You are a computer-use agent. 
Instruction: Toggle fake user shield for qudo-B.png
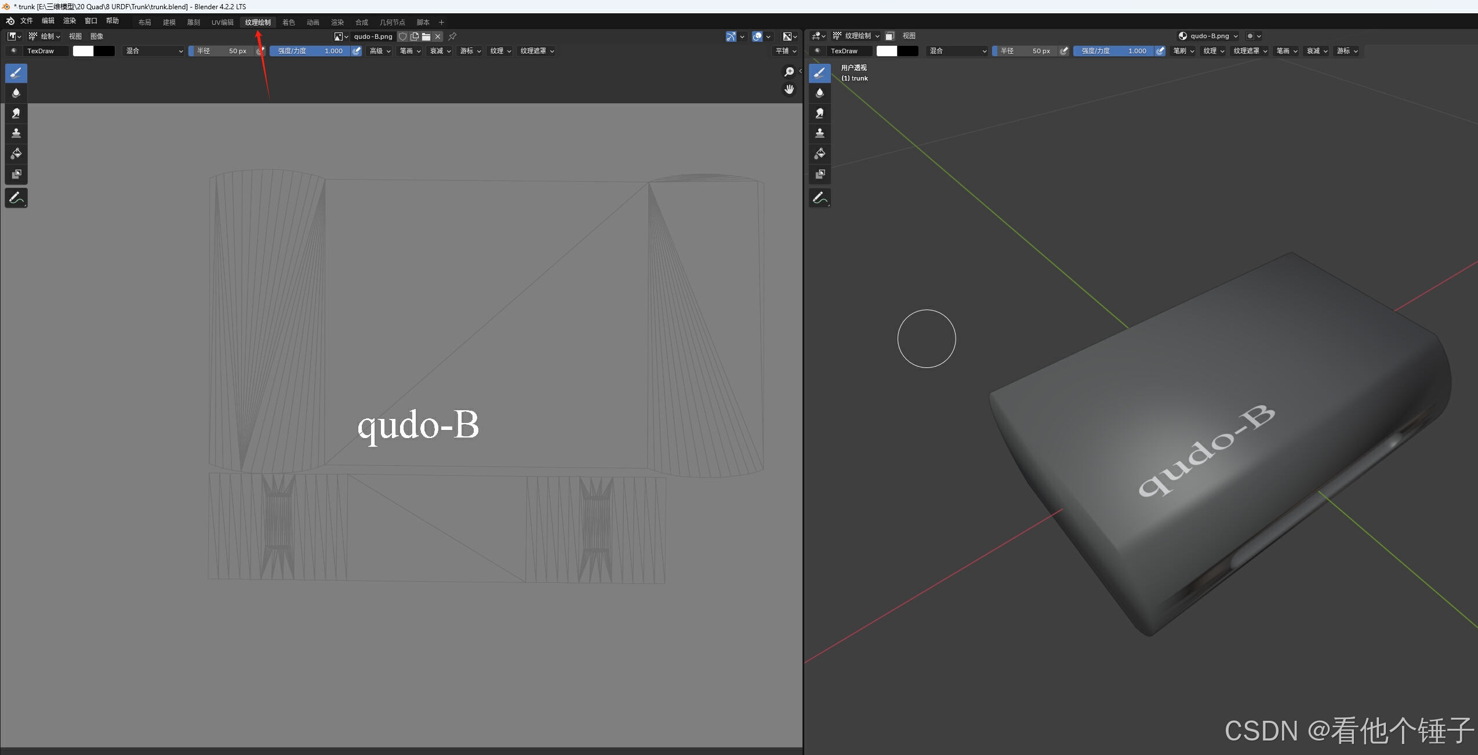(403, 37)
